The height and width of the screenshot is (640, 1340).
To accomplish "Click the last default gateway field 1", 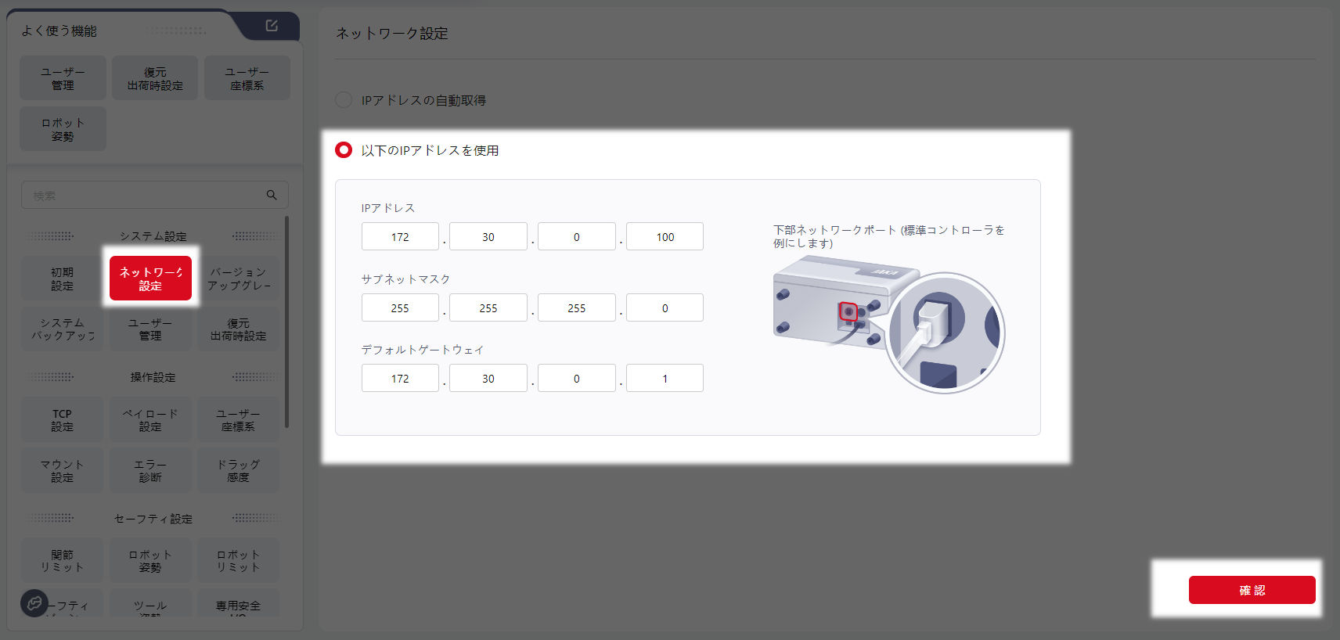I will 665,379.
